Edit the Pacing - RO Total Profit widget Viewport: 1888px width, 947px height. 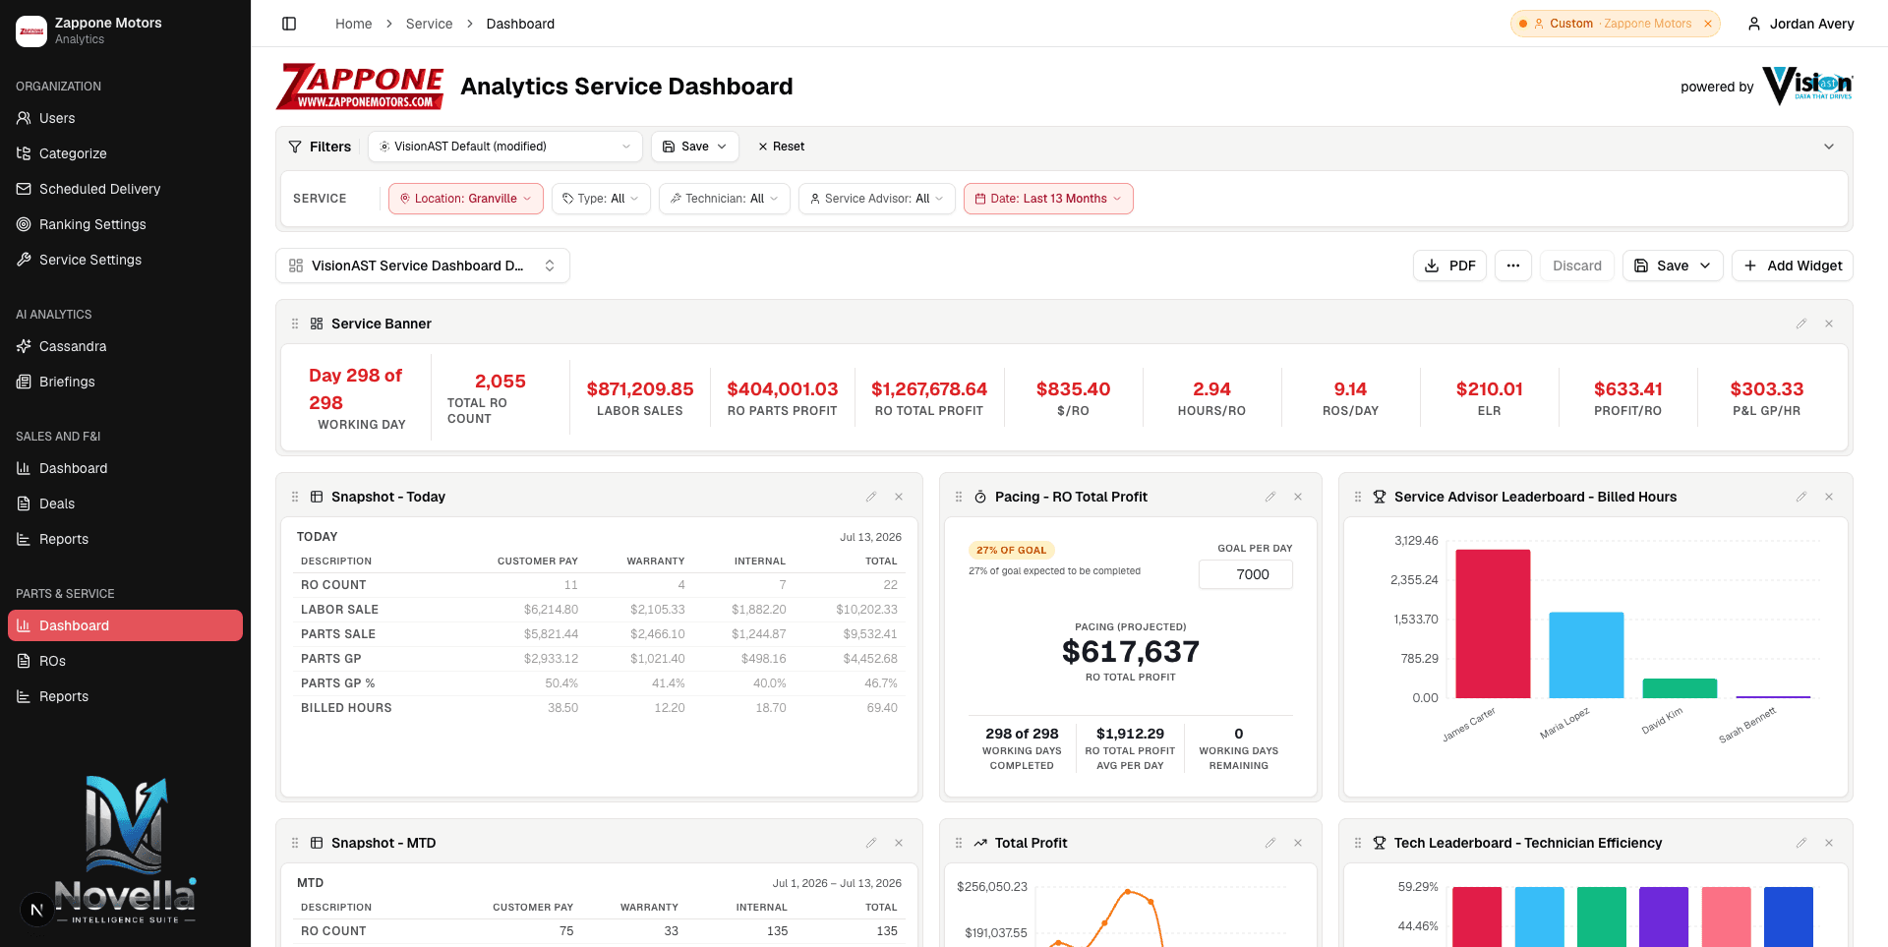coord(1270,497)
